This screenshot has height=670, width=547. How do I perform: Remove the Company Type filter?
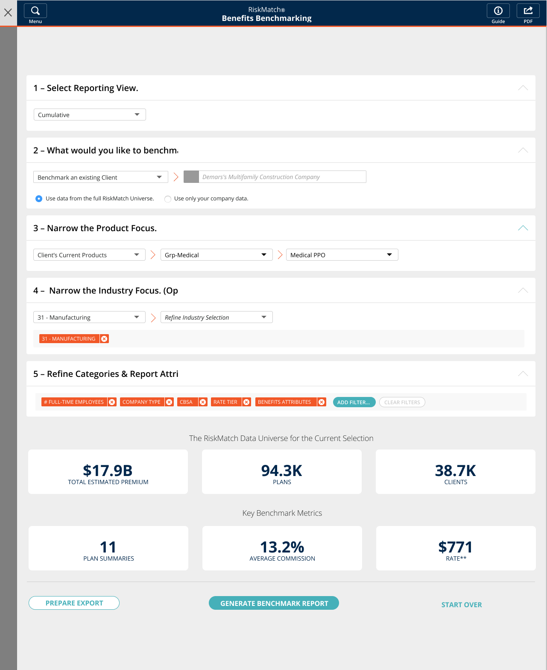click(x=169, y=402)
